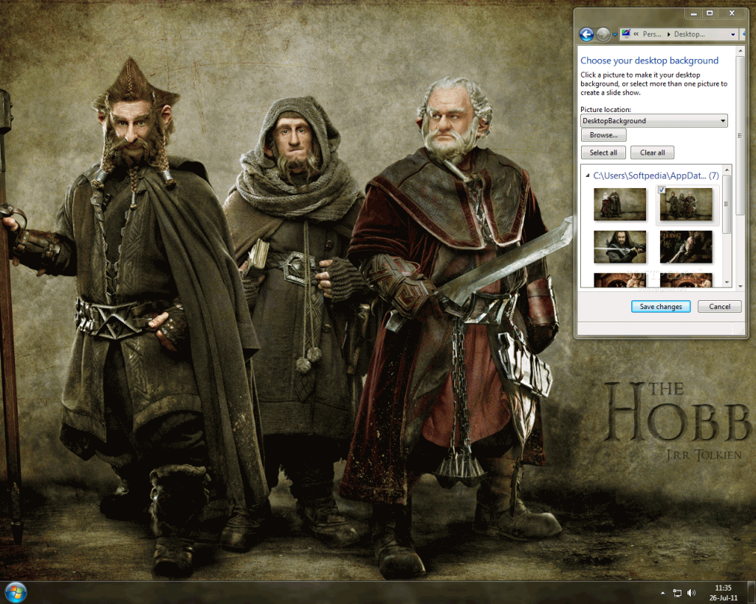Click the Browse... button
The width and height of the screenshot is (756, 604).
[604, 135]
